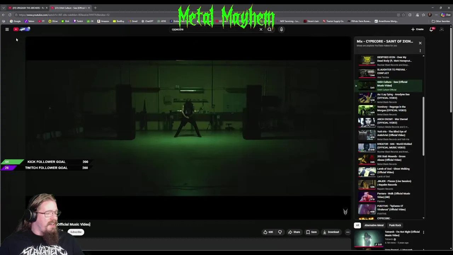Open the menu for Tetrarch - I'm Not Right
The image size is (453, 255).
[423, 232]
